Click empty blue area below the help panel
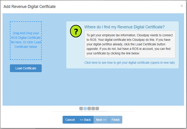Screen dimensions: 187x129 click(122, 86)
